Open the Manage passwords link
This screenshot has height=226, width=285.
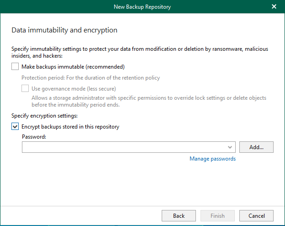point(212,159)
